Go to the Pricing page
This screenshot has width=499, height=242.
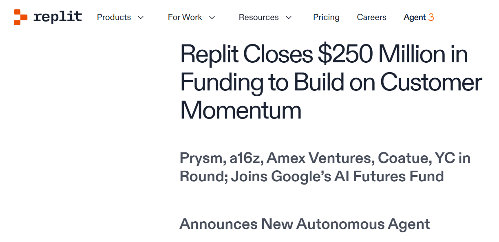[326, 17]
